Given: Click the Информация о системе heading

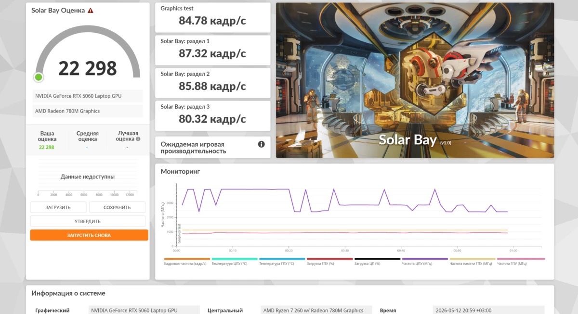Looking at the screenshot, I should click(x=68, y=293).
